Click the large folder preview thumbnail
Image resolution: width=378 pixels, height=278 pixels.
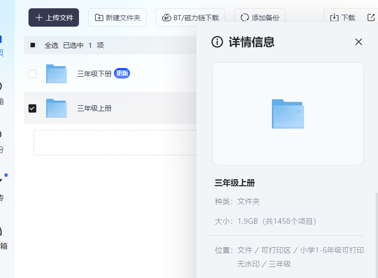(288, 114)
